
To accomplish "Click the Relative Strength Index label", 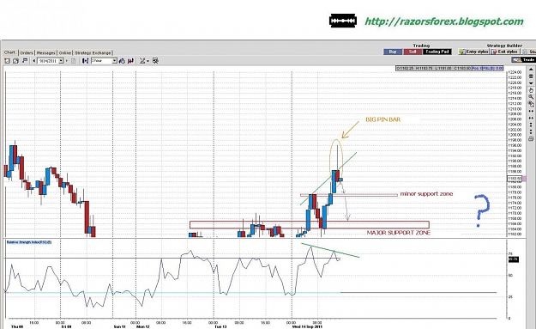I will pos(29,242).
